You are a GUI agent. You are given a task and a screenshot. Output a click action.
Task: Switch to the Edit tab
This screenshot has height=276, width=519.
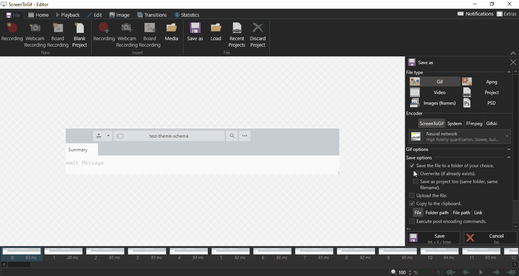click(95, 15)
